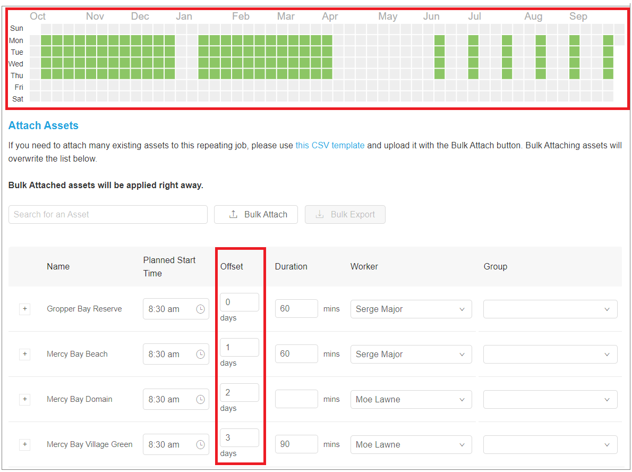
Task: Click the Duration column header
Action: click(x=291, y=267)
